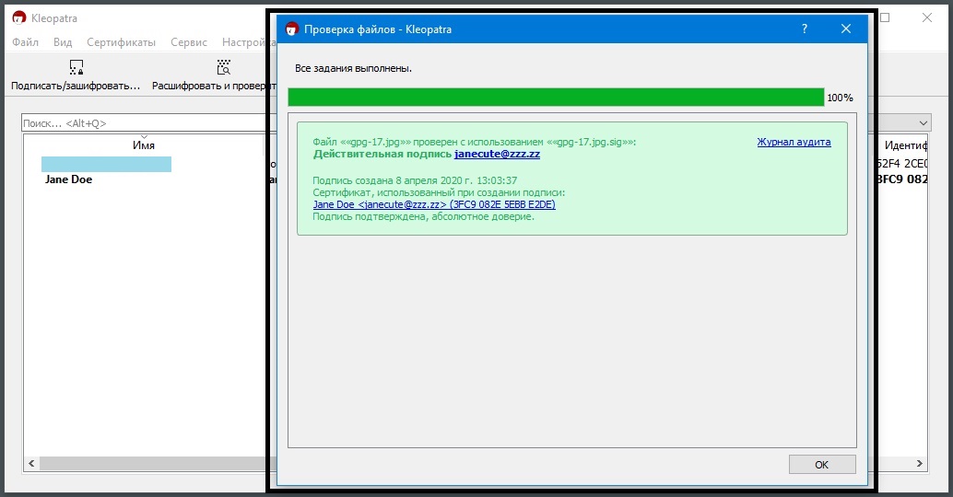Close the Kleopatra main window

(x=927, y=17)
